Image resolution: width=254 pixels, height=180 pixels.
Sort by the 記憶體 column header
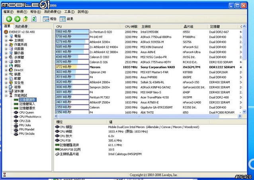[223, 26]
